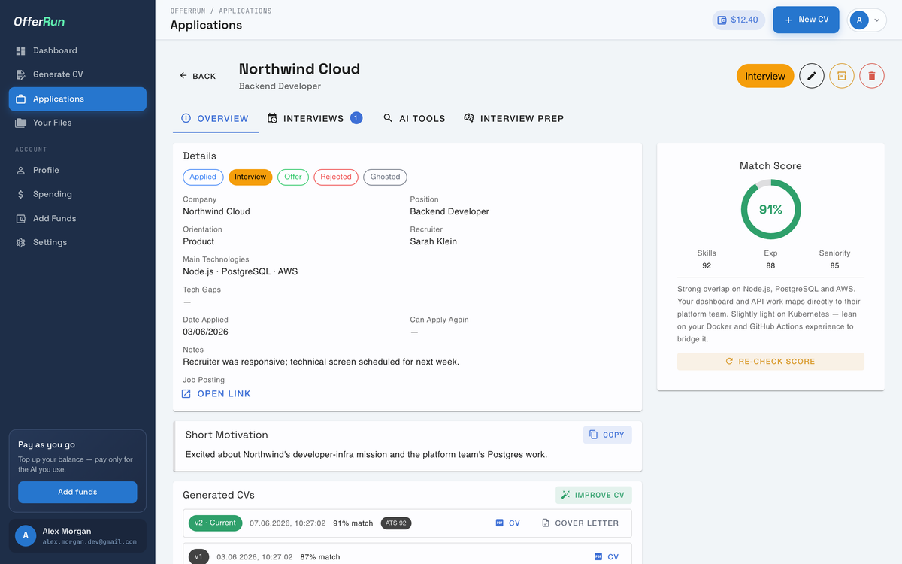Set status to Offer chip
The width and height of the screenshot is (902, 564).
(293, 177)
